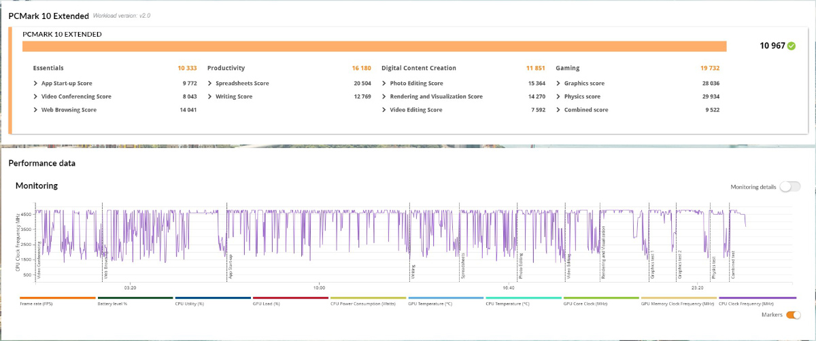Image resolution: width=816 pixels, height=341 pixels.
Task: Select CPU Temperature legend swatch
Action: (523, 298)
